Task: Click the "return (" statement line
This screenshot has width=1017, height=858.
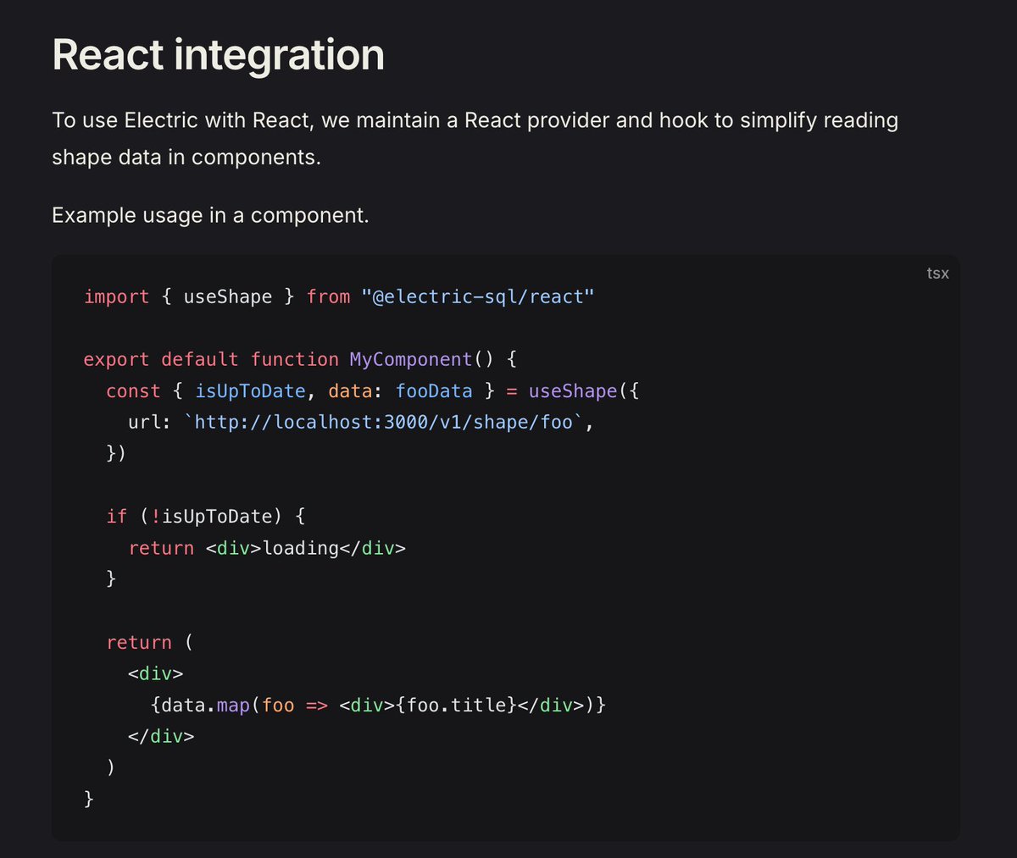Action: click(x=150, y=642)
